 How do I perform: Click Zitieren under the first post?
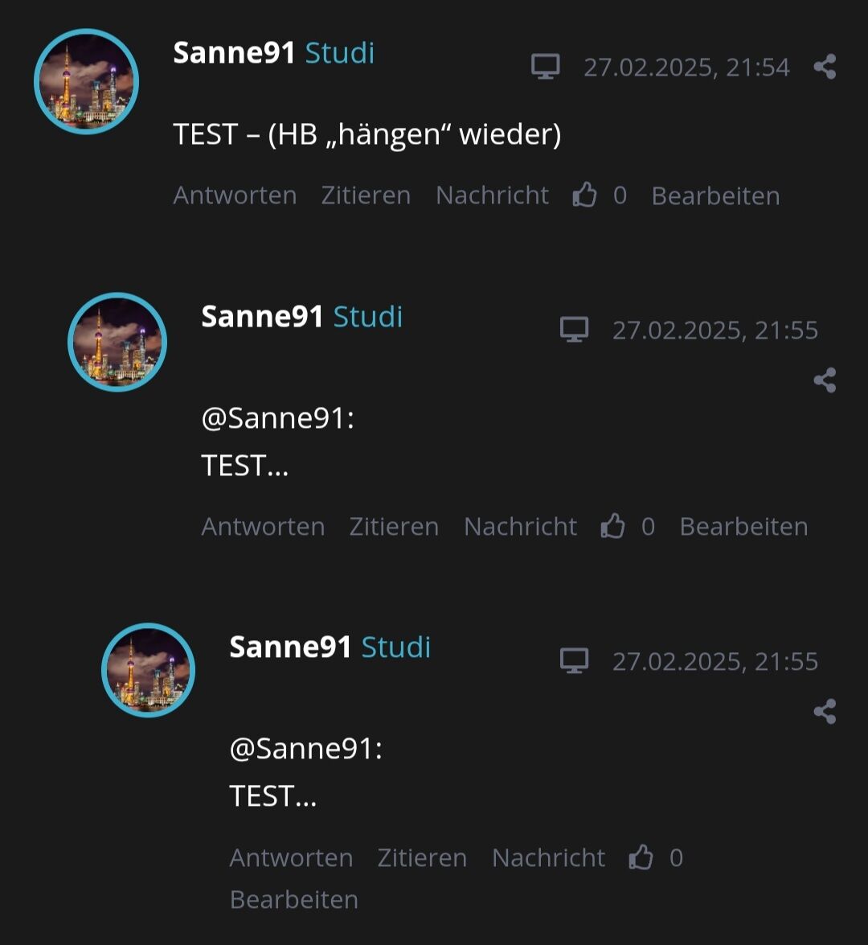click(366, 196)
